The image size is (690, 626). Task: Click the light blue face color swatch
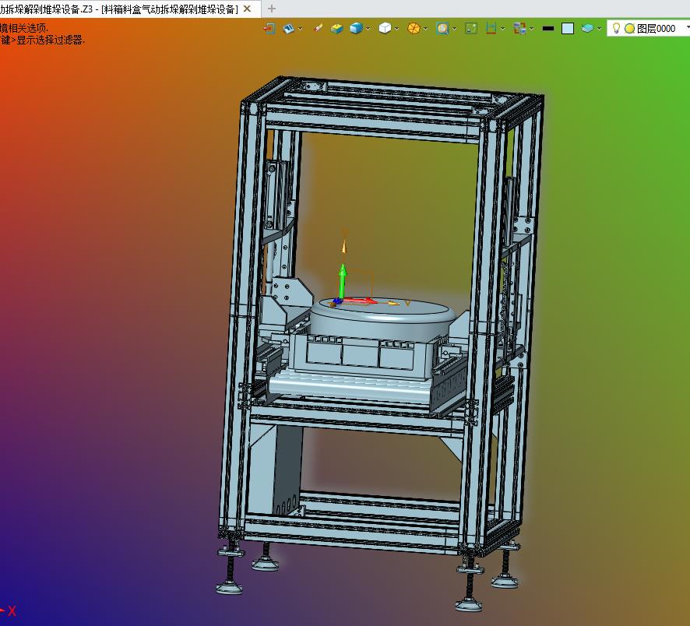pos(568,29)
